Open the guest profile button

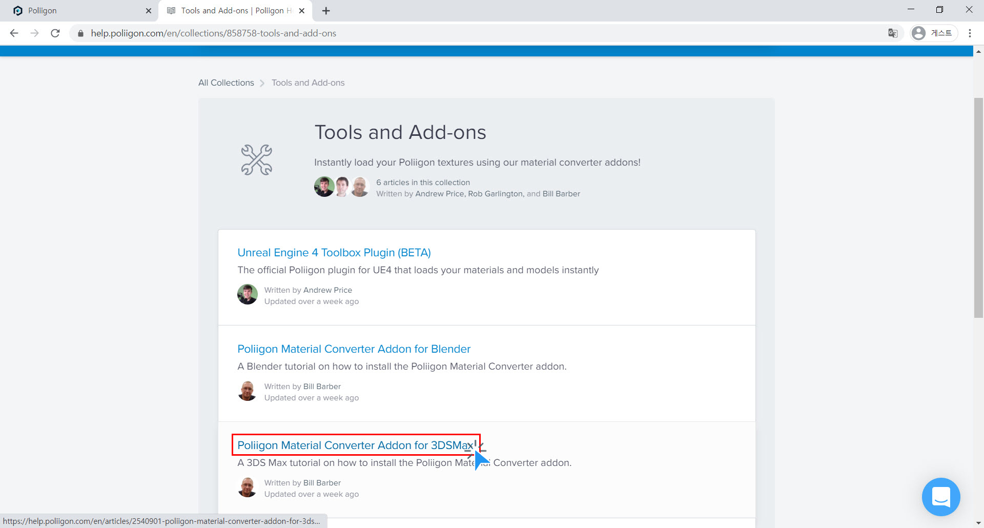point(934,33)
